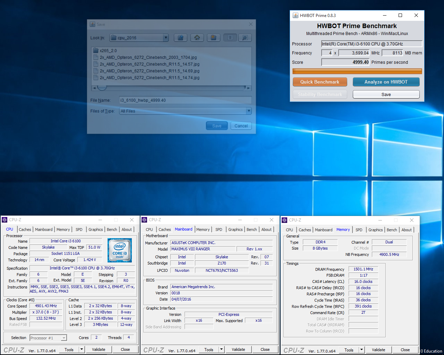Switch Save dialog to List view
This screenshot has height=355, width=444.
230,38
